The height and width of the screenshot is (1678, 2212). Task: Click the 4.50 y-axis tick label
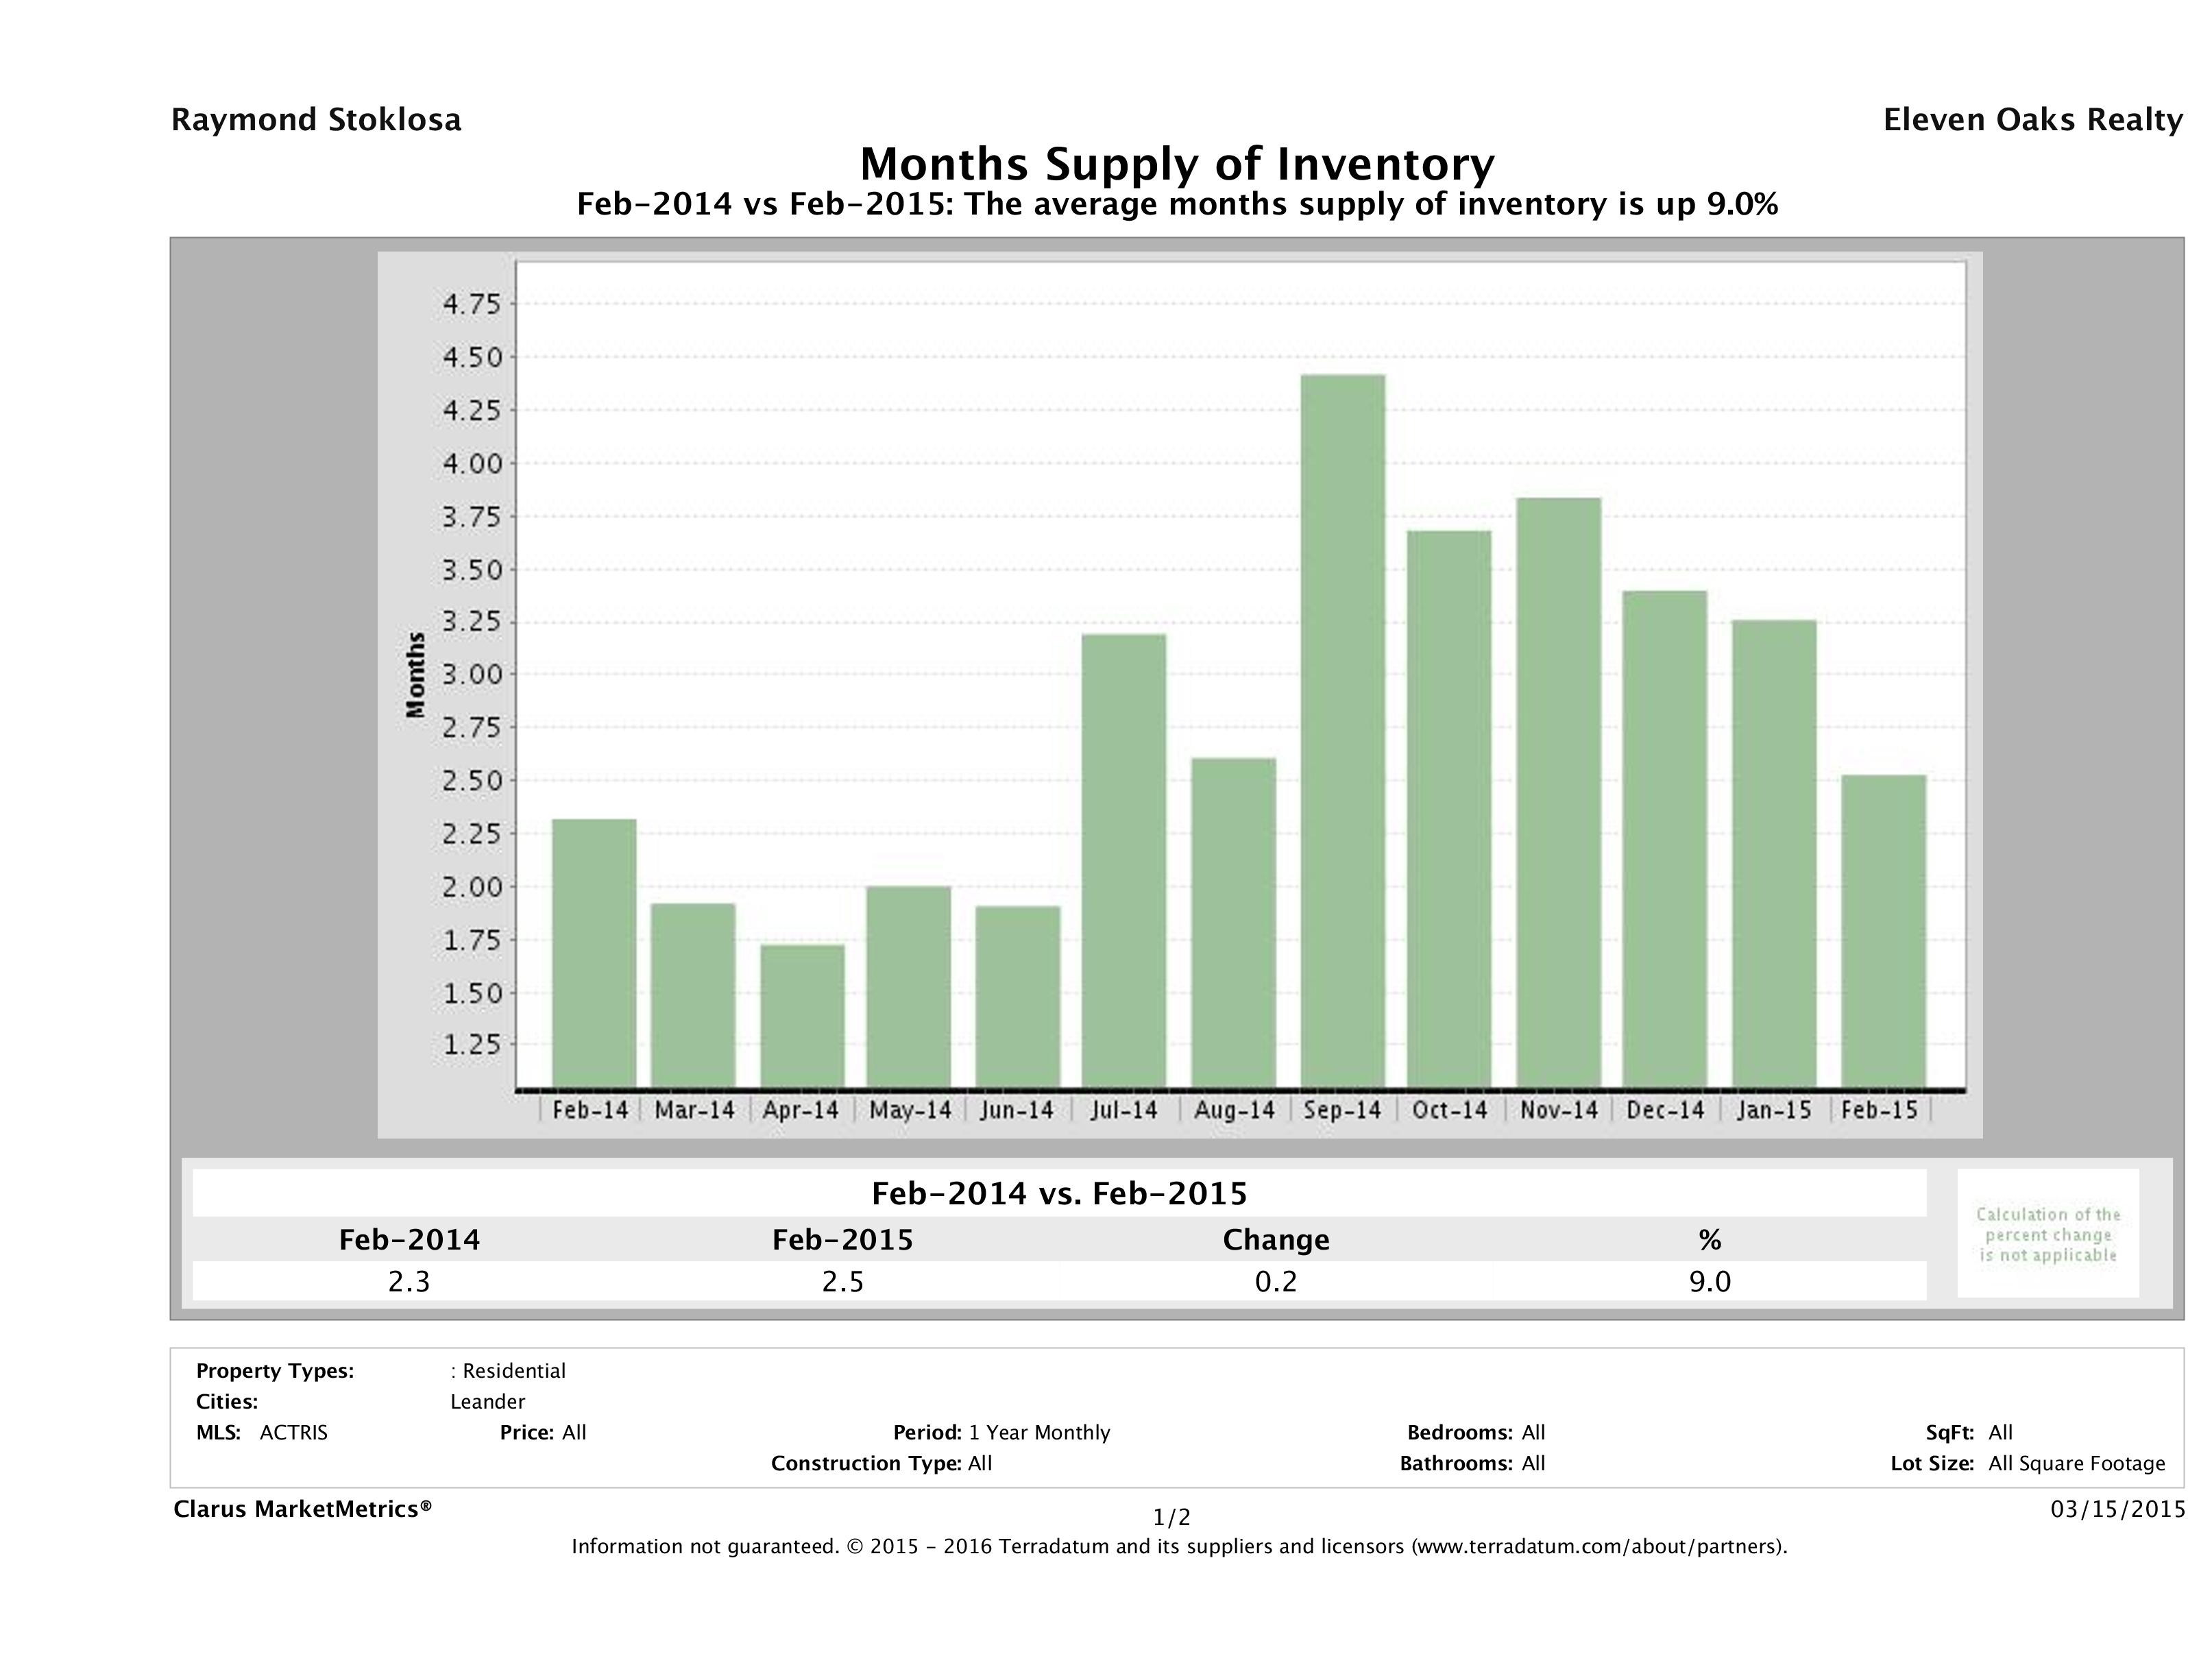tap(472, 357)
